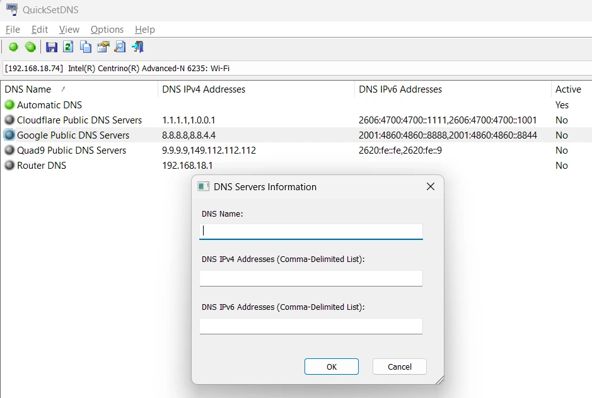Screen dimensions: 592x398
Task: Click the icon beside Google Public DNS Servers
Action: (9, 135)
